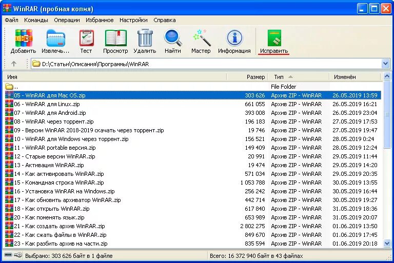Open the Справка menu

pyautogui.click(x=165, y=20)
